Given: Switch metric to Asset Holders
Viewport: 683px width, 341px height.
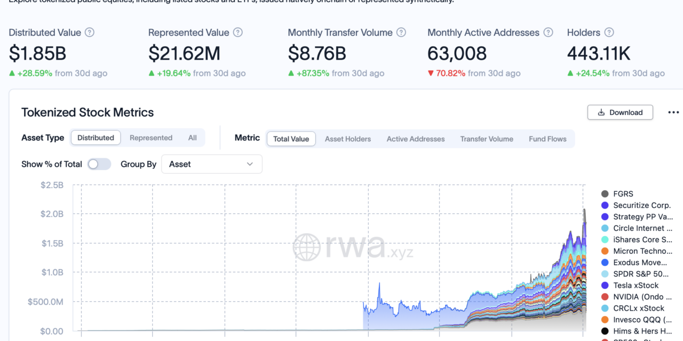Looking at the screenshot, I should pos(348,139).
